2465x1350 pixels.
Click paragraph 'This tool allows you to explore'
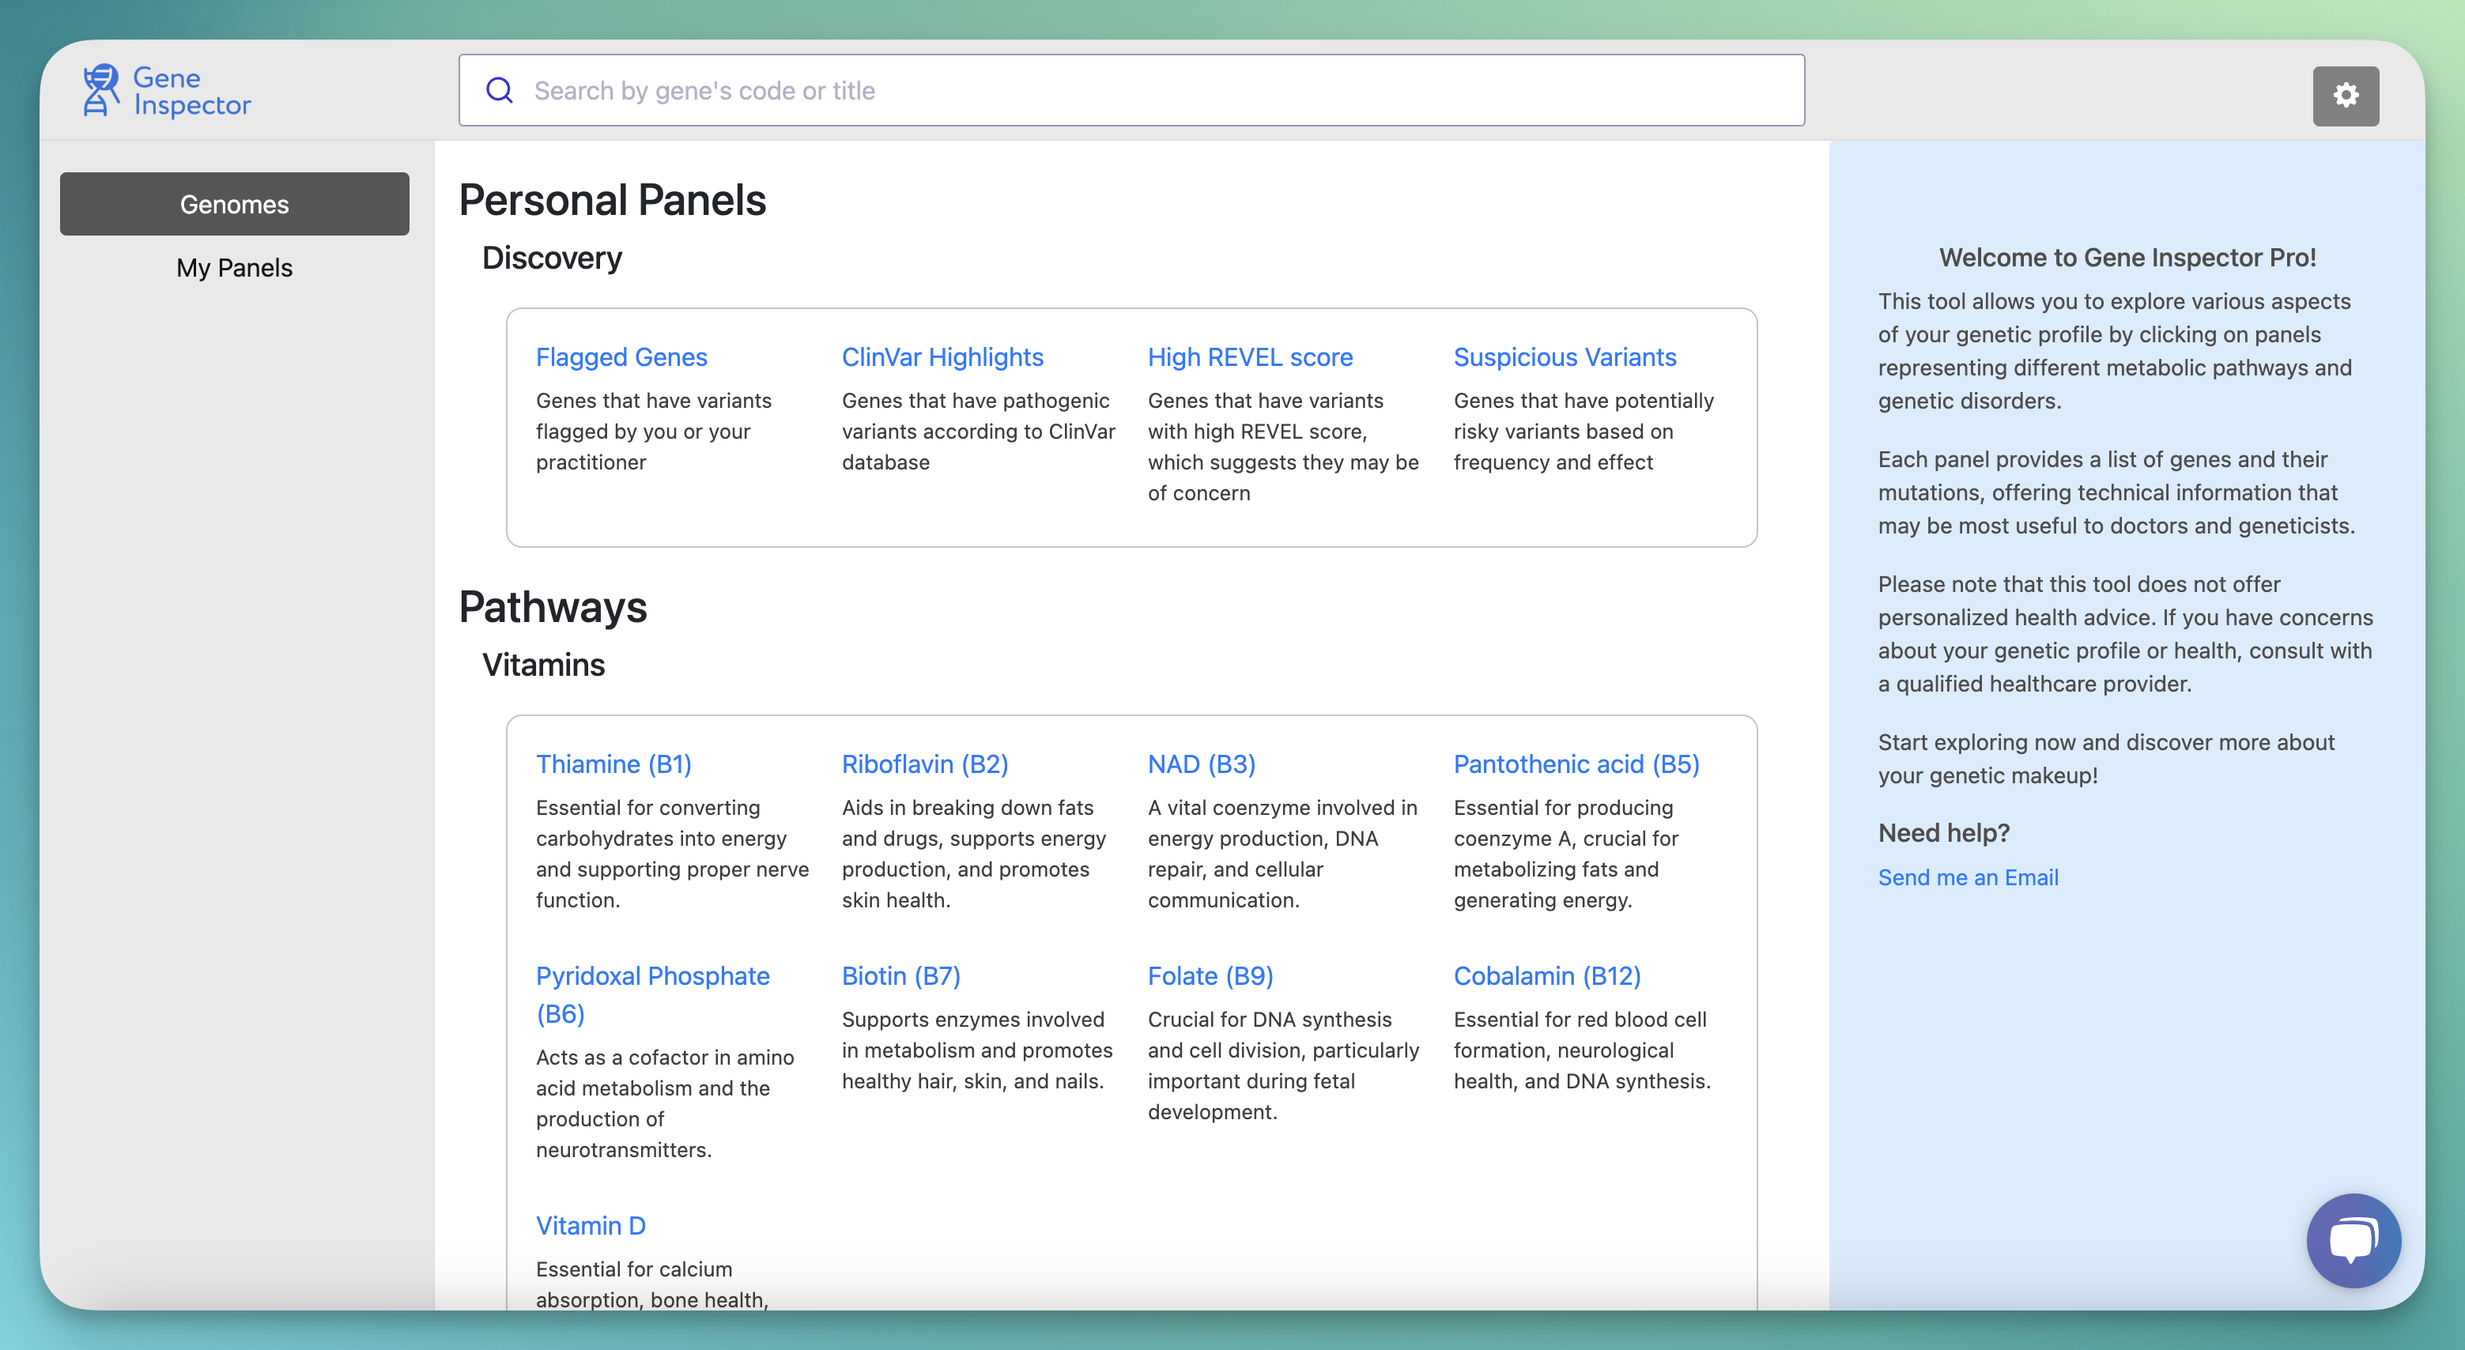tap(2115, 351)
